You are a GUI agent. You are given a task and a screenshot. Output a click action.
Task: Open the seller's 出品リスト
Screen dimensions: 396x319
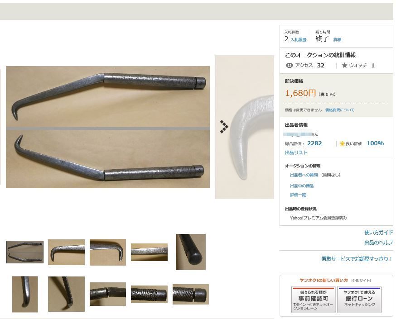point(296,152)
